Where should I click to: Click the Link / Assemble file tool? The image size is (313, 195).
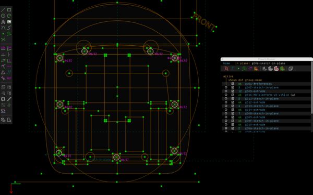3,111
